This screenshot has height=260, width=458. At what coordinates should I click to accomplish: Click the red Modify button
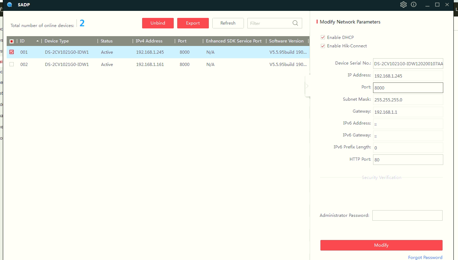click(381, 245)
